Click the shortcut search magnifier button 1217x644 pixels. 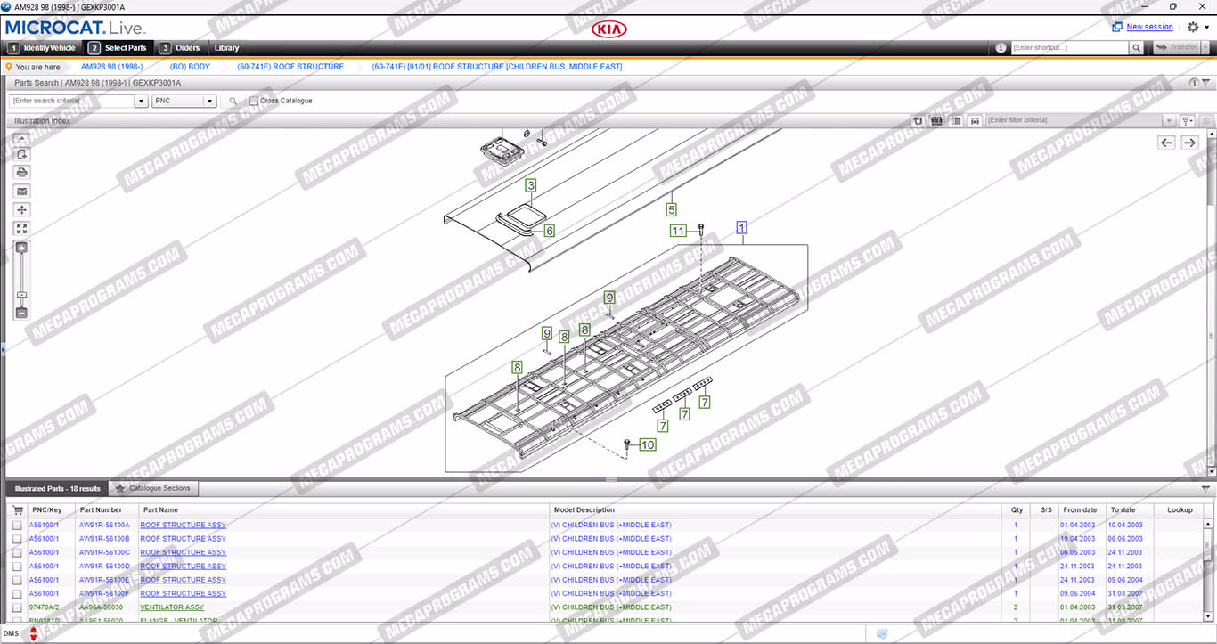tap(1136, 47)
